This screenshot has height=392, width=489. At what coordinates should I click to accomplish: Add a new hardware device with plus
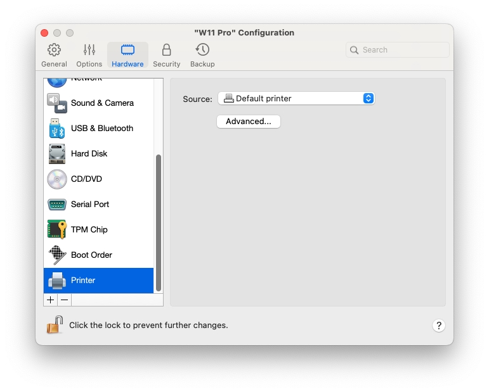[51, 300]
